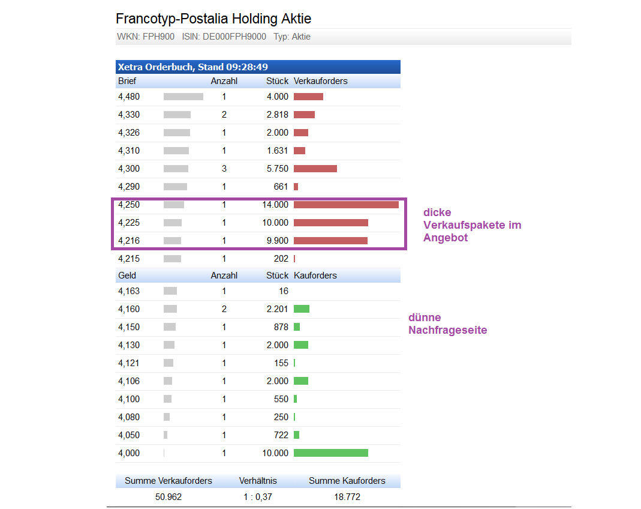Image resolution: width=641 pixels, height=509 pixels.
Task: Click the Xetra Orderbuch header bar
Action: coord(258,67)
